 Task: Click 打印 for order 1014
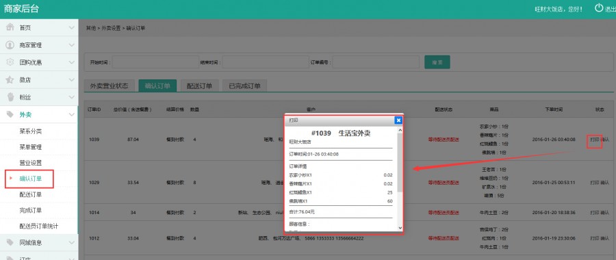594,213
